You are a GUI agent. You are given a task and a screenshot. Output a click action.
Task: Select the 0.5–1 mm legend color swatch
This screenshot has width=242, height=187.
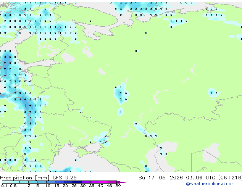[x=15, y=182]
